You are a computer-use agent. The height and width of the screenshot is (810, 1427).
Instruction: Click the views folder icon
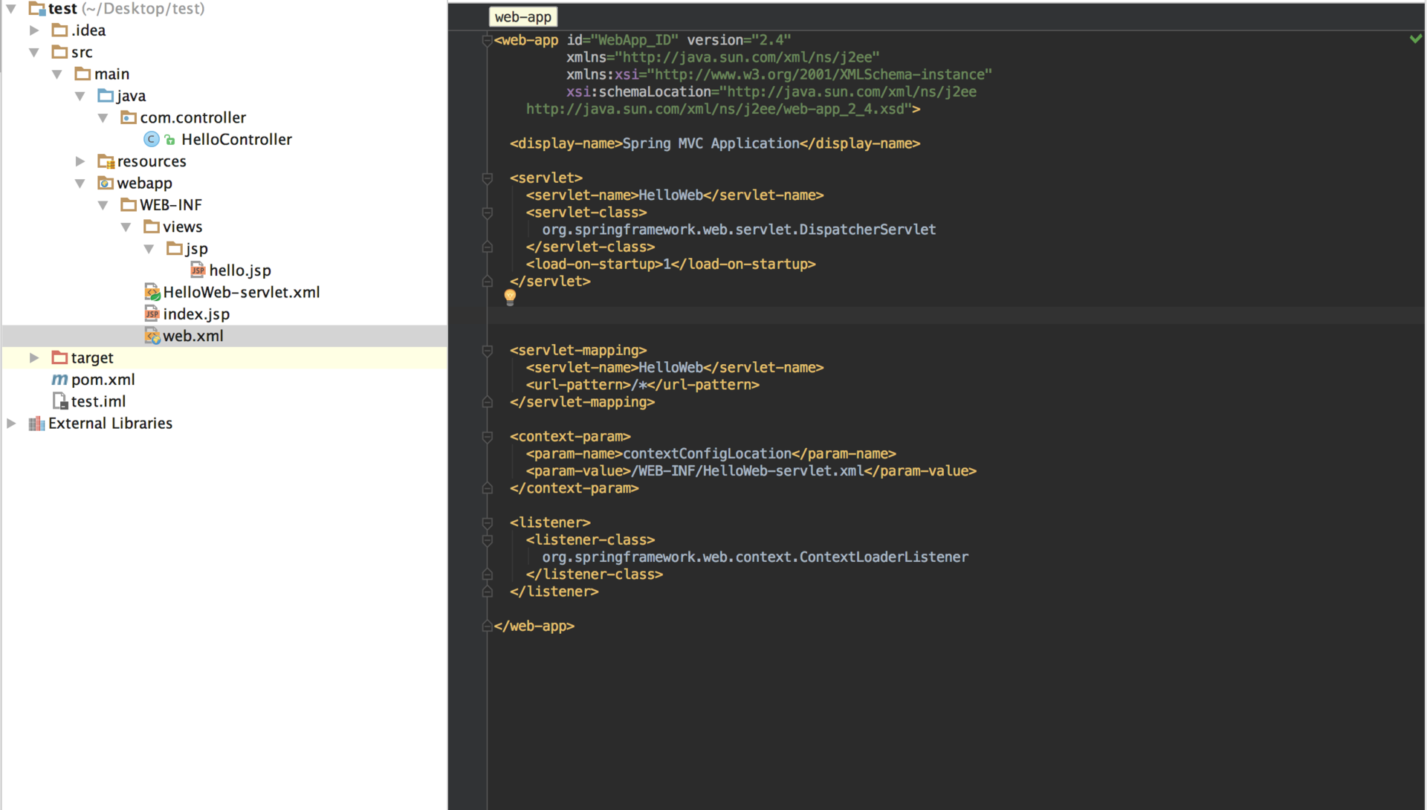point(152,226)
